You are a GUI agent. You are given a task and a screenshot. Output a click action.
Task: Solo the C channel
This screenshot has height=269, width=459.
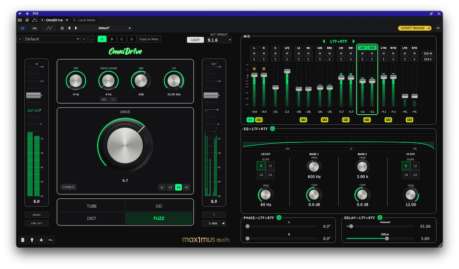tap(275, 59)
